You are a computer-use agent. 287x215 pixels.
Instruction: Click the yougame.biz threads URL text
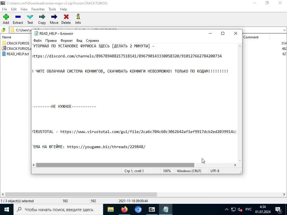click(106, 147)
